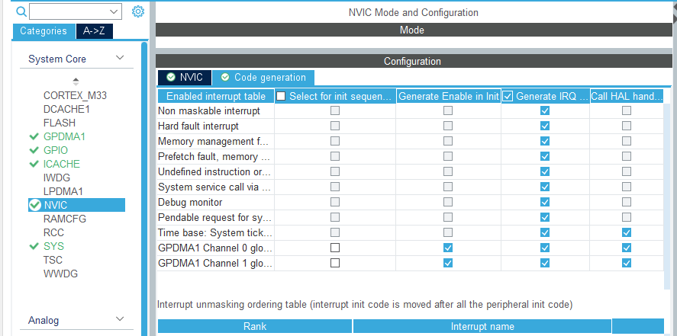Click the NVIC tab status icon
This screenshot has width=677, height=336.
pos(170,77)
